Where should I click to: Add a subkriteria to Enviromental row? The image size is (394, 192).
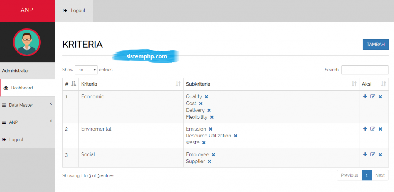click(365, 129)
